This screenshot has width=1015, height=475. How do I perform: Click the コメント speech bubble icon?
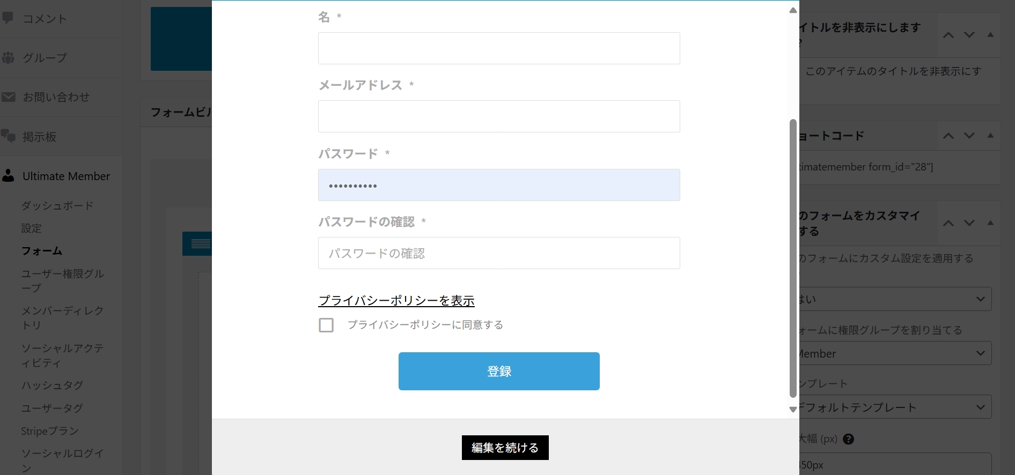(x=8, y=18)
